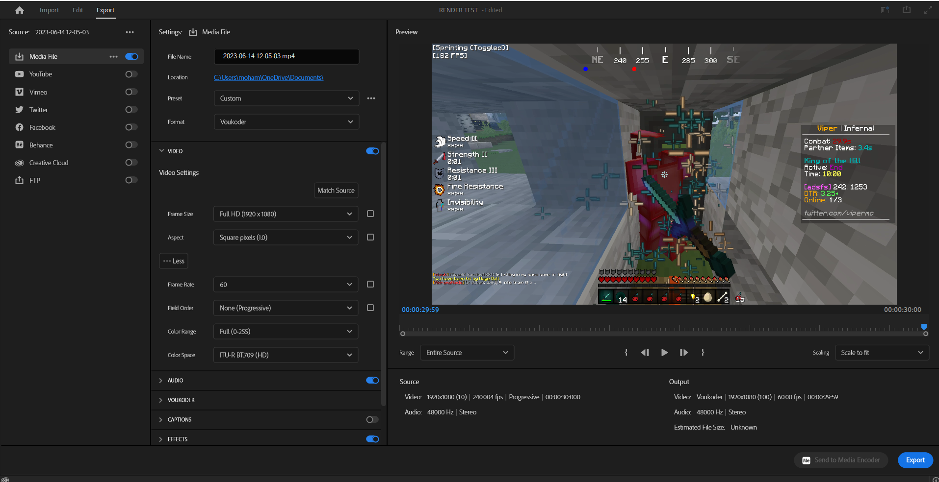Step back one frame in preview
The image size is (939, 482).
click(645, 353)
